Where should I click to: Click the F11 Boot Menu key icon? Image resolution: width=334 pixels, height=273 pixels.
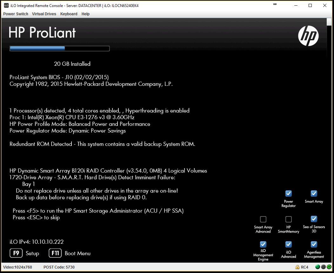point(55,253)
